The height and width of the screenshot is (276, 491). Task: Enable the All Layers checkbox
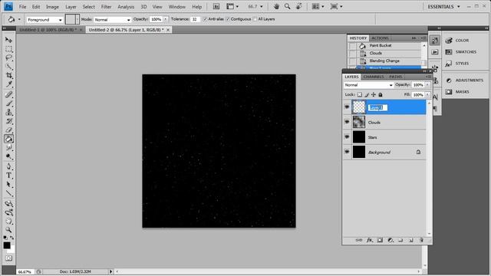(255, 19)
